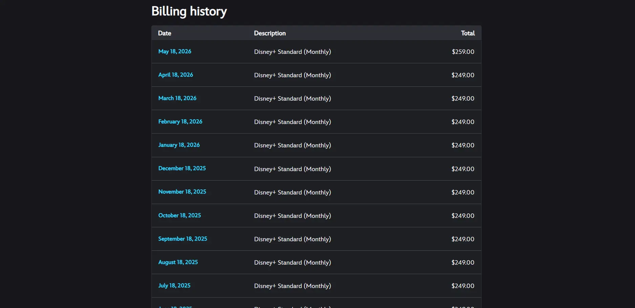This screenshot has height=308, width=635.
Task: Click the April 2026 row description text
Action: coord(293,75)
